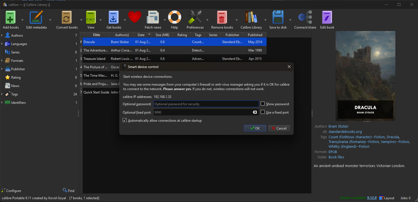Click the Remove books trash icon
Viewport: 418px width, 202px height.
[x=222, y=17]
